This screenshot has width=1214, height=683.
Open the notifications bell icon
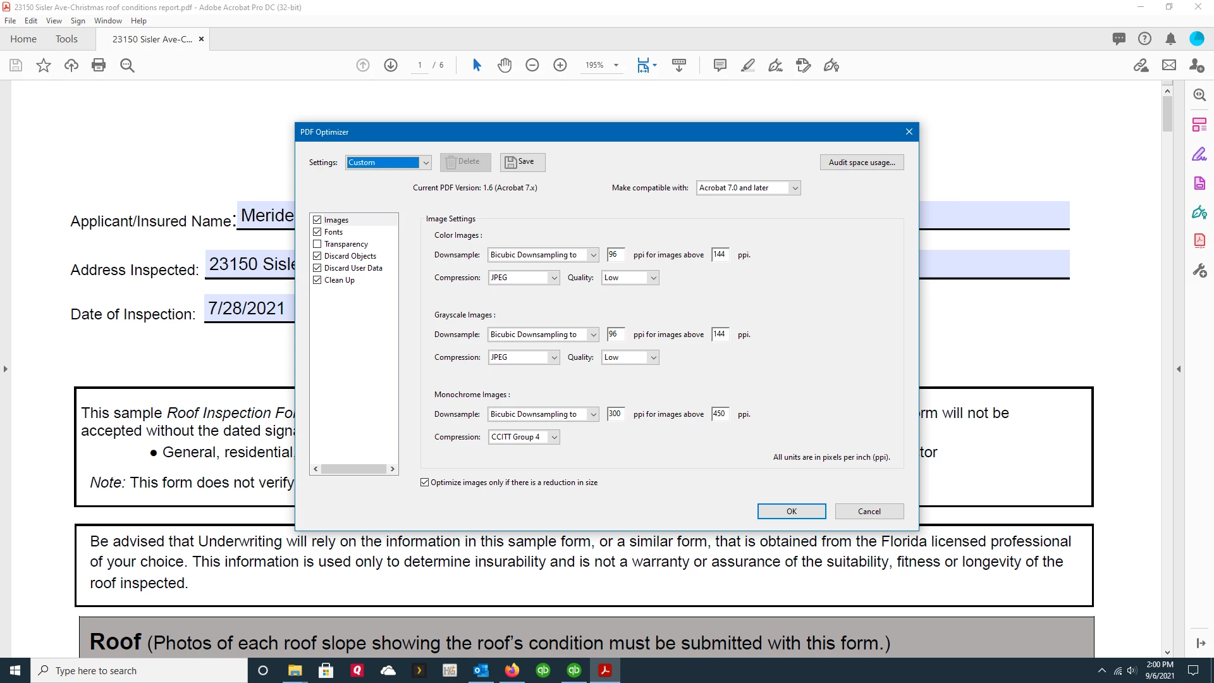click(x=1170, y=39)
